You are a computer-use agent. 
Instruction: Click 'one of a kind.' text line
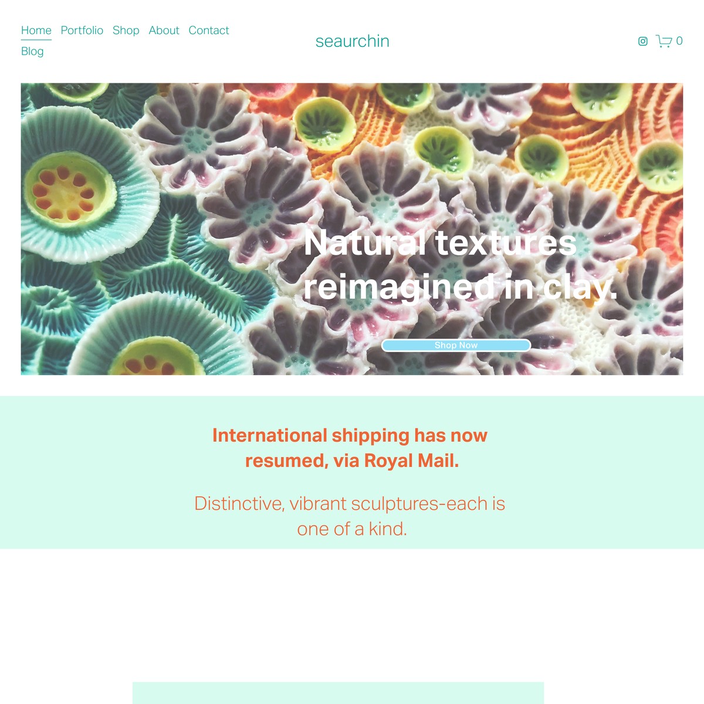click(x=352, y=529)
